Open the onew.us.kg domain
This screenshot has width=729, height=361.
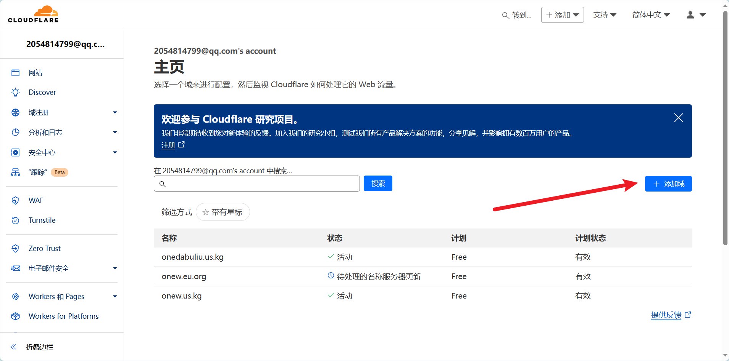click(181, 296)
